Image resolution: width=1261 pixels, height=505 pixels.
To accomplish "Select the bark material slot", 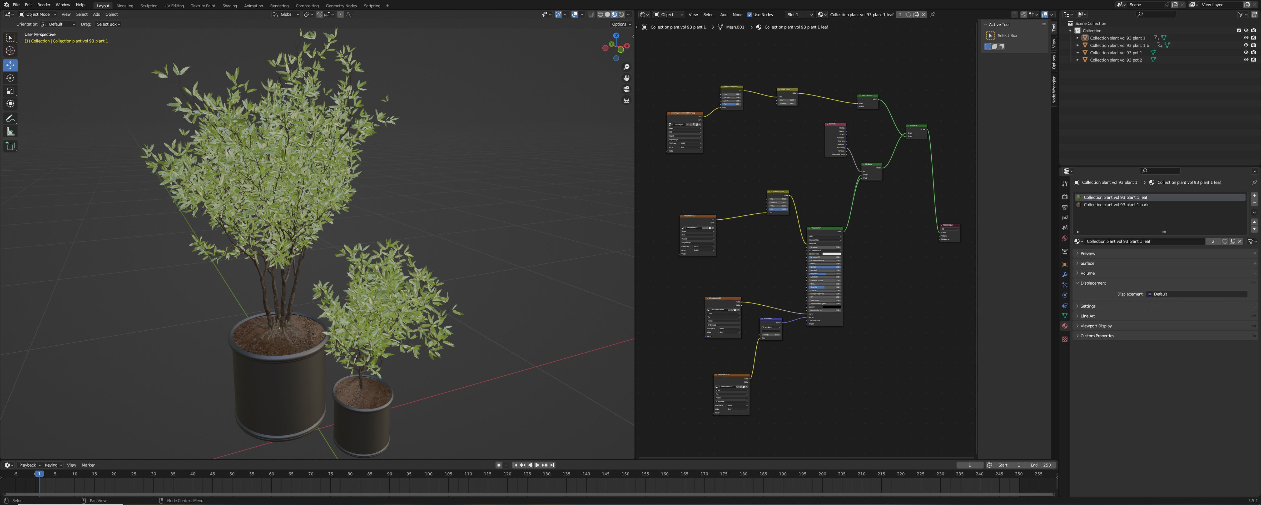I will point(1160,205).
